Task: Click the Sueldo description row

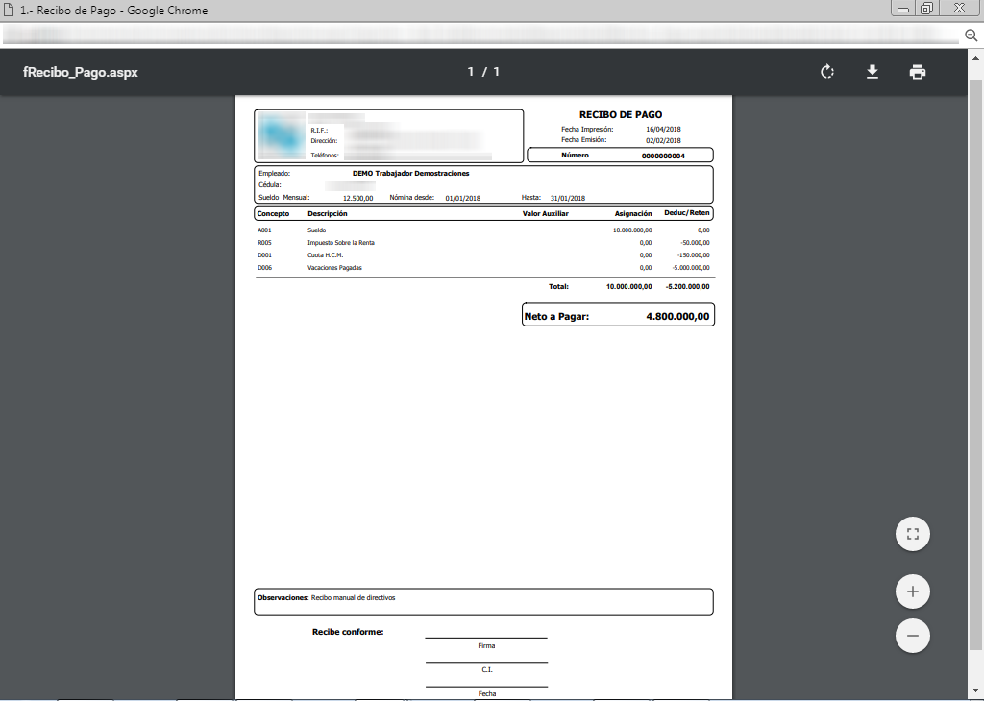Action: click(x=316, y=230)
